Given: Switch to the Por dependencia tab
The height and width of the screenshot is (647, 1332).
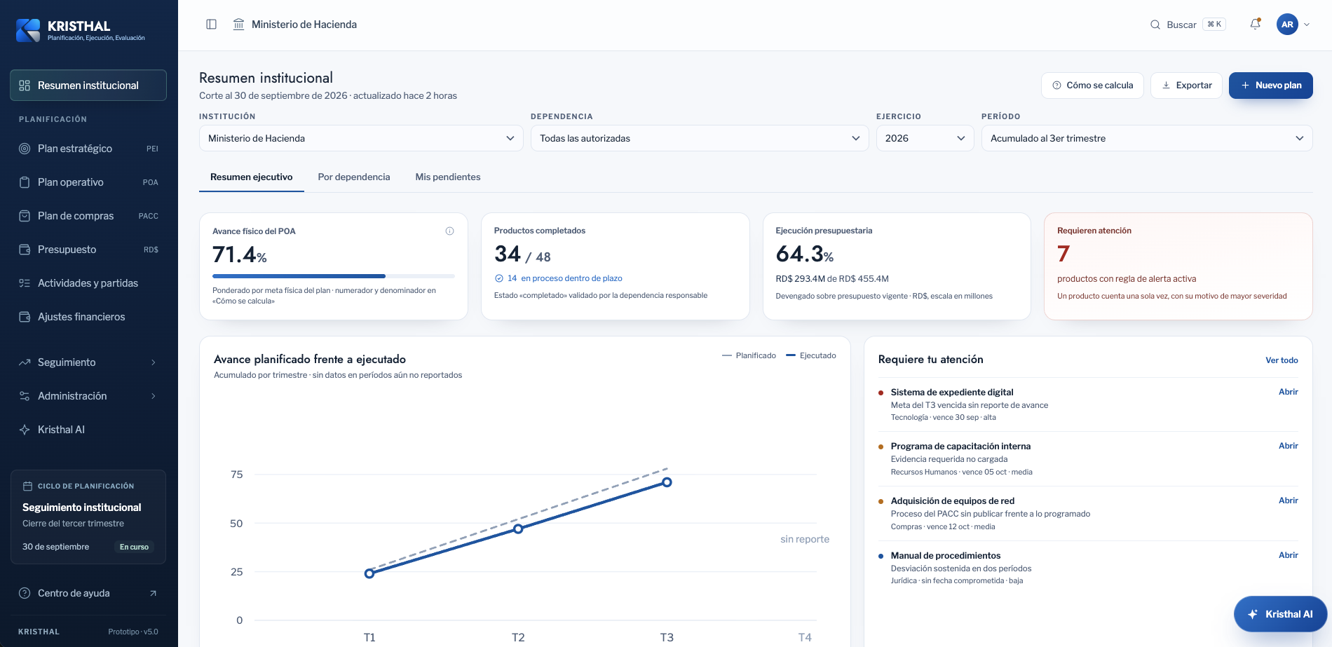Looking at the screenshot, I should pyautogui.click(x=354, y=177).
